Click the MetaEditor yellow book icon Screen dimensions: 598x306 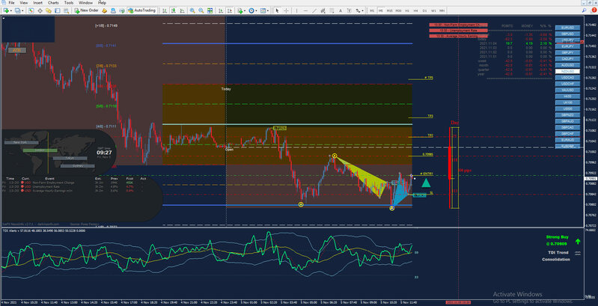104,10
